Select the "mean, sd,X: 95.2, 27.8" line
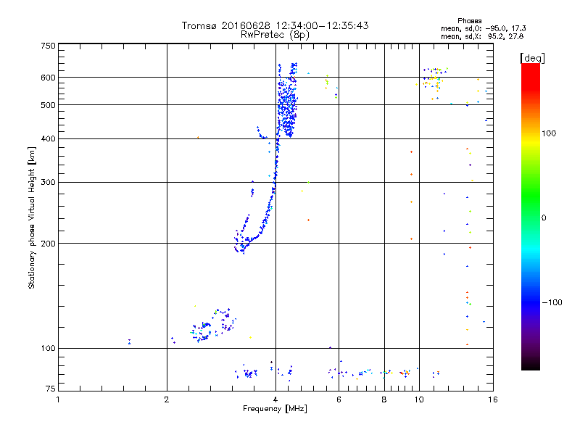Screen dimensions: 580x435 pyautogui.click(x=482, y=36)
